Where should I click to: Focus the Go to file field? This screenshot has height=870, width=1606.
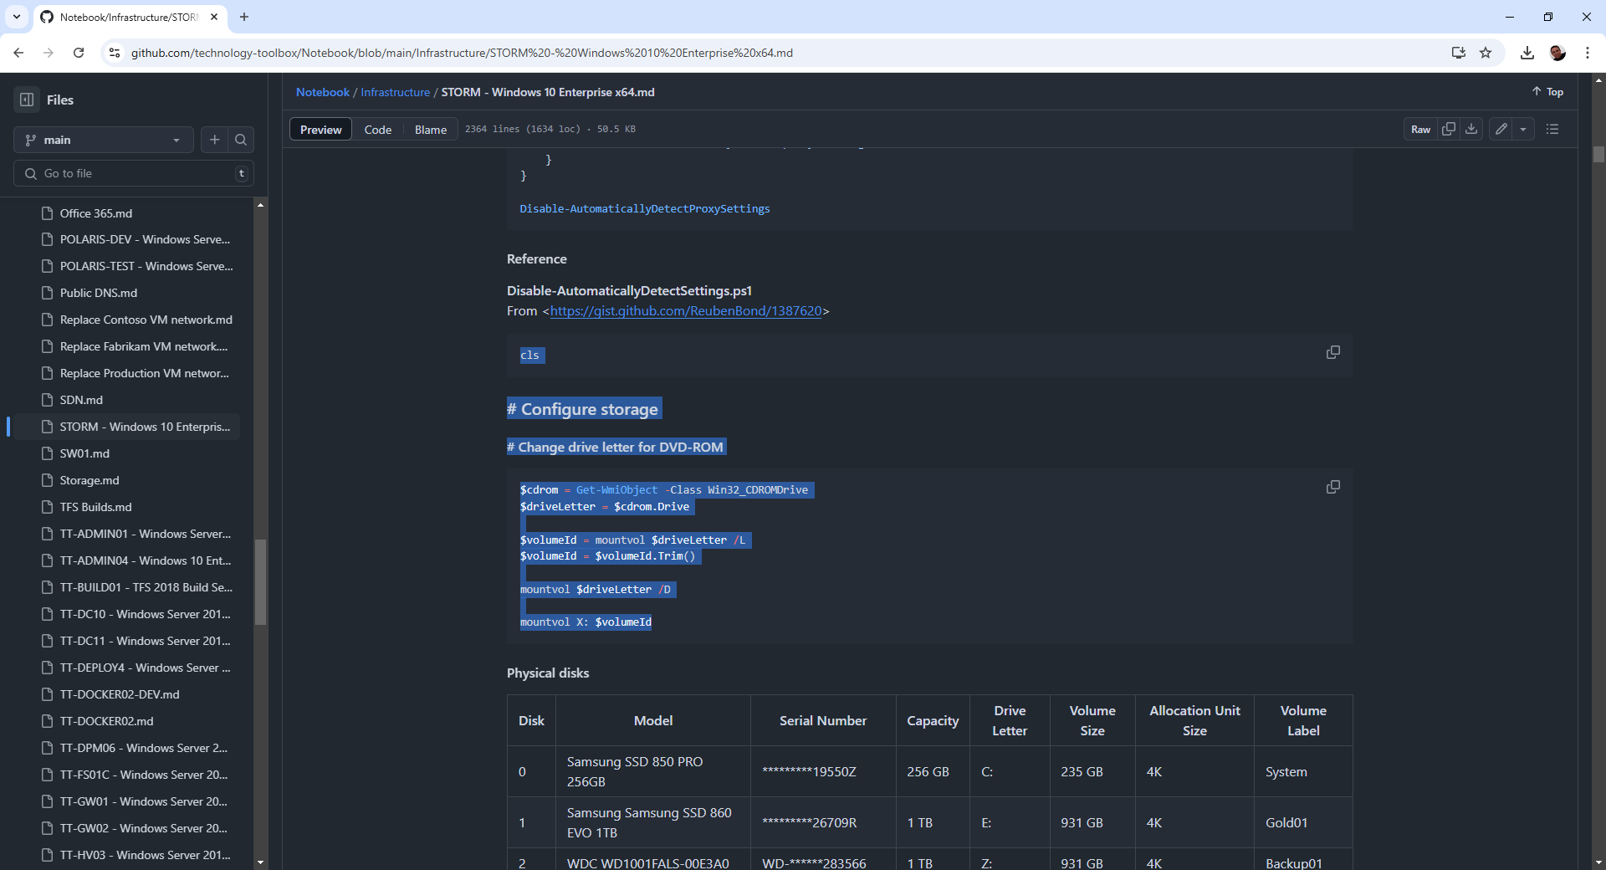pyautogui.click(x=134, y=173)
